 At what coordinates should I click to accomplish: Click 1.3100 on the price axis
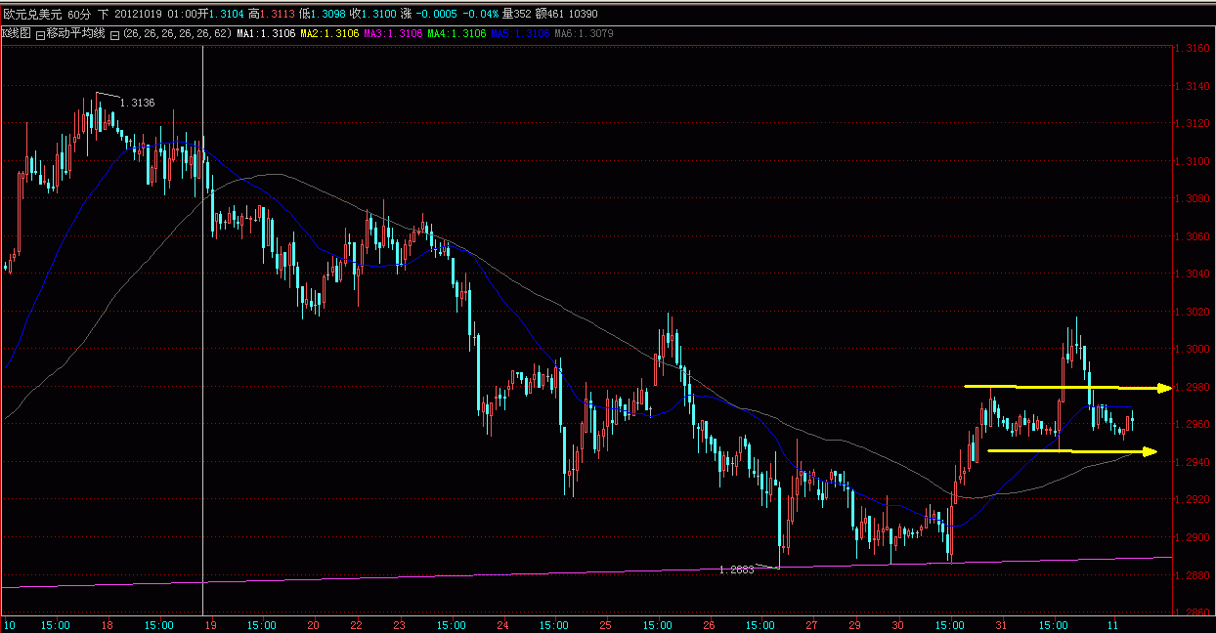pos(1194,161)
